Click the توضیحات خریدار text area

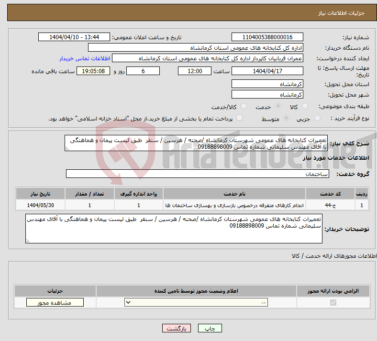click(174, 229)
